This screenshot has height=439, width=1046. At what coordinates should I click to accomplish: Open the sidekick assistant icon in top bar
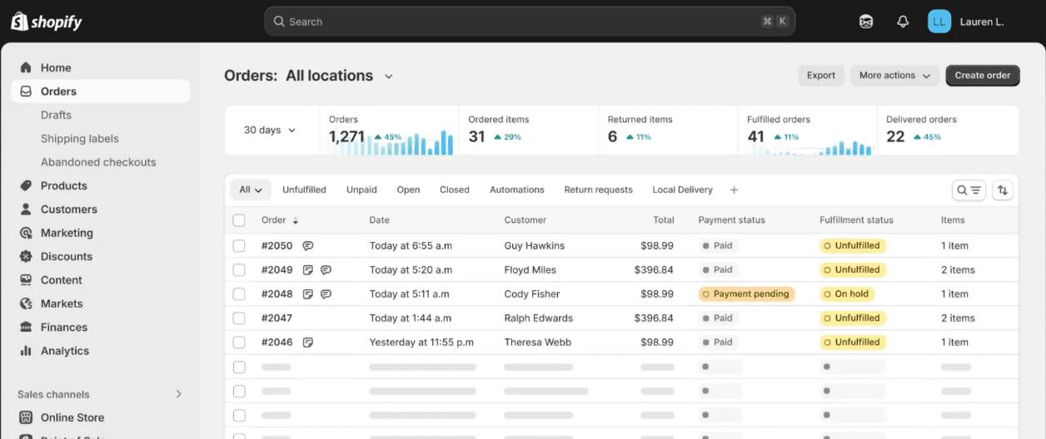click(866, 22)
